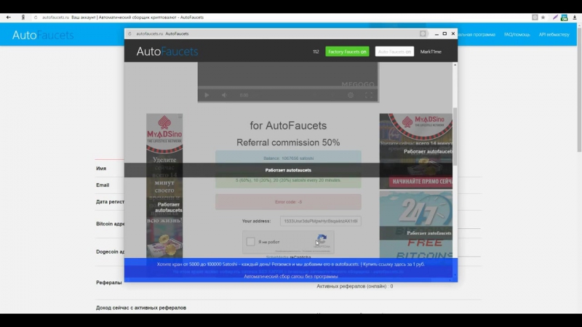Click the popup window's reload icon
Screen dimensions: 582x327
point(130,33)
